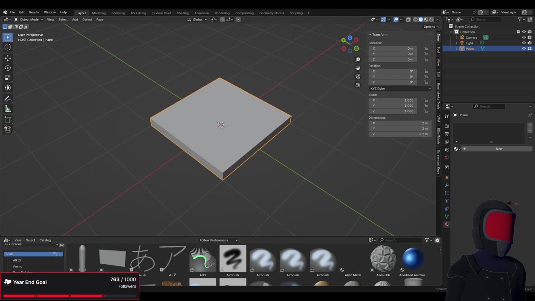Open the Modifiers properties tab
The image size is (535, 301).
(446, 185)
